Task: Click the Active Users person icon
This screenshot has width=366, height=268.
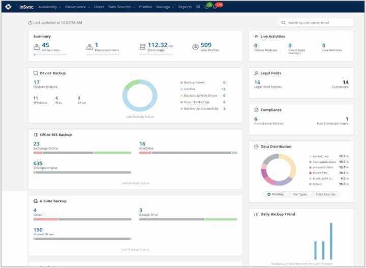Action: [37, 47]
